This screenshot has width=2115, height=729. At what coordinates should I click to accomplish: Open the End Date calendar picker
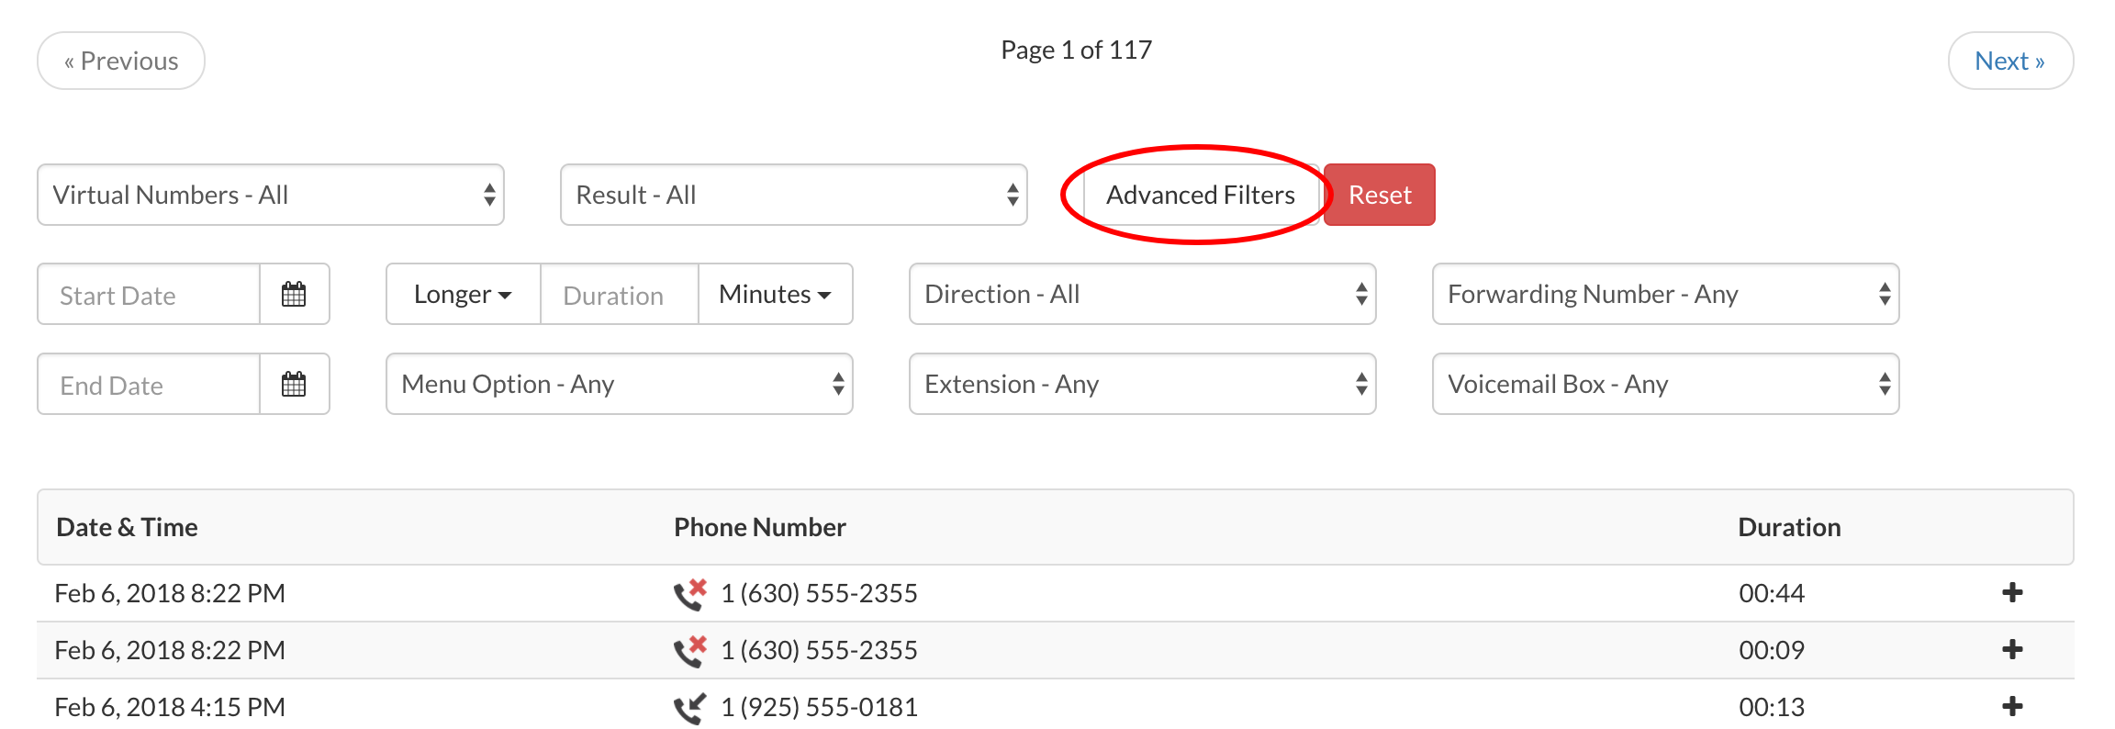(x=294, y=384)
